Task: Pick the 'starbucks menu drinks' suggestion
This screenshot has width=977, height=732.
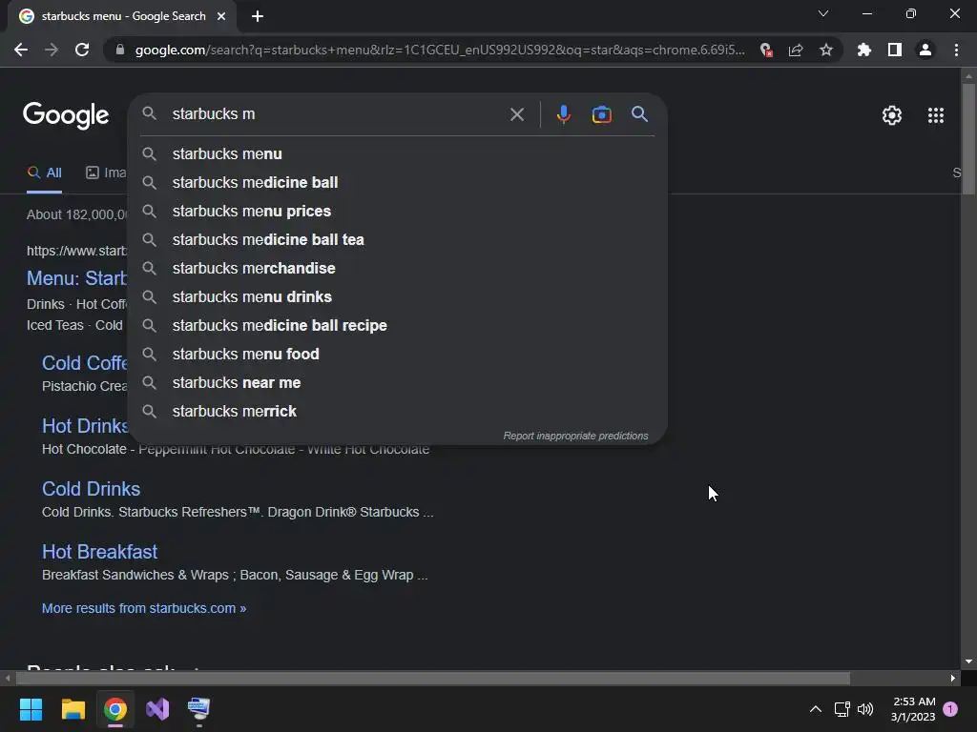Action: click(x=398, y=297)
